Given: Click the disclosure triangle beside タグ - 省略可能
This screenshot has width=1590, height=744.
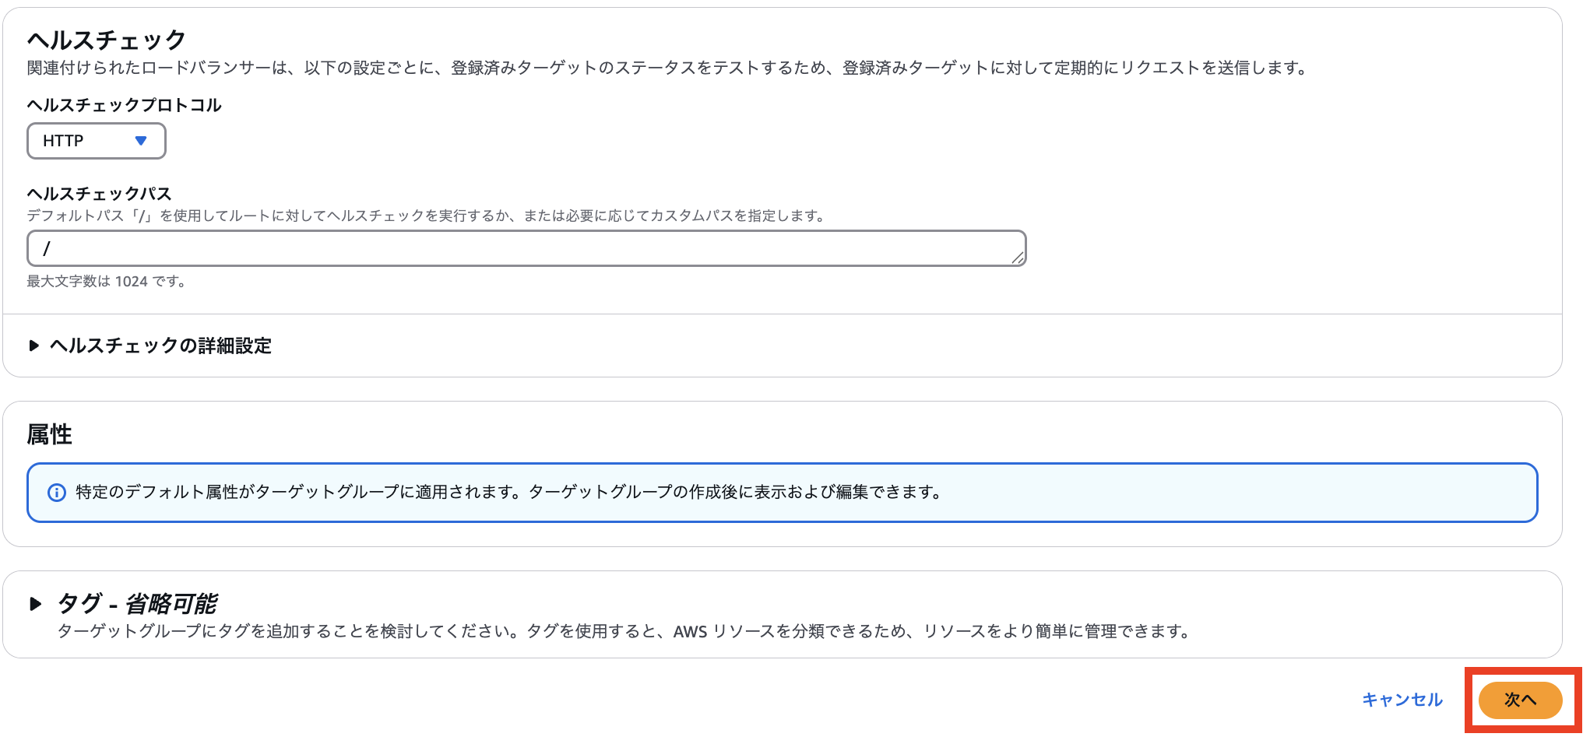Looking at the screenshot, I should 36,603.
